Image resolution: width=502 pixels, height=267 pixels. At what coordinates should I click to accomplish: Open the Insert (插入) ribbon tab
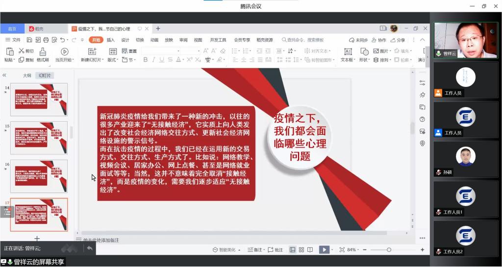pyautogui.click(x=111, y=40)
